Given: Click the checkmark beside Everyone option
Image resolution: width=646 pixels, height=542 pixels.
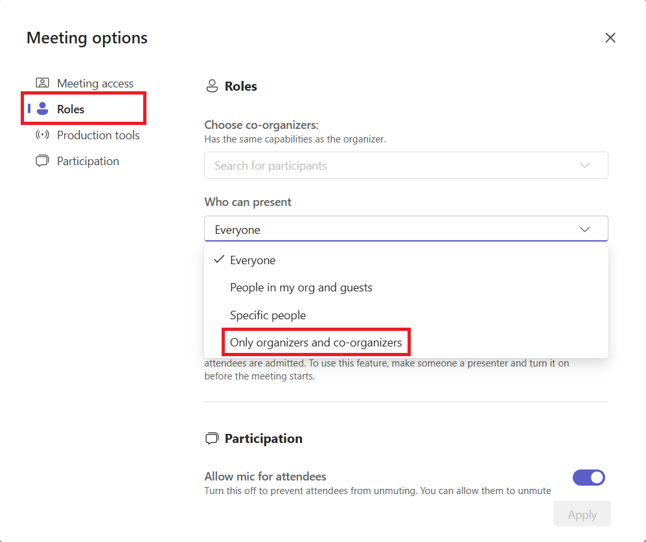Looking at the screenshot, I should (x=219, y=260).
